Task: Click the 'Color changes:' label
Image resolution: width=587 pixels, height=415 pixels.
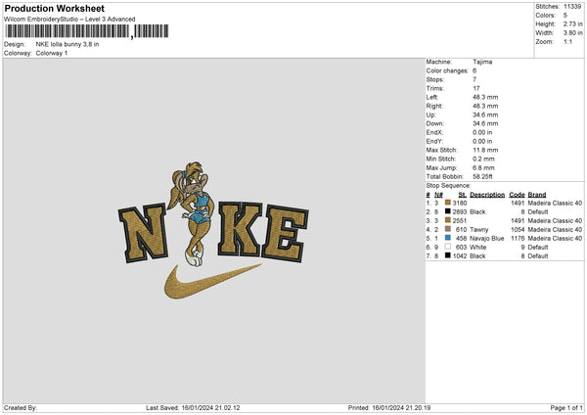Action: click(447, 70)
